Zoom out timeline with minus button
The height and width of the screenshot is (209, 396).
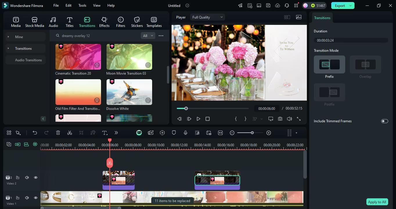tap(232, 133)
